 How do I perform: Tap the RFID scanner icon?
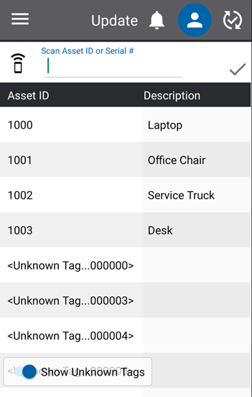(x=18, y=63)
